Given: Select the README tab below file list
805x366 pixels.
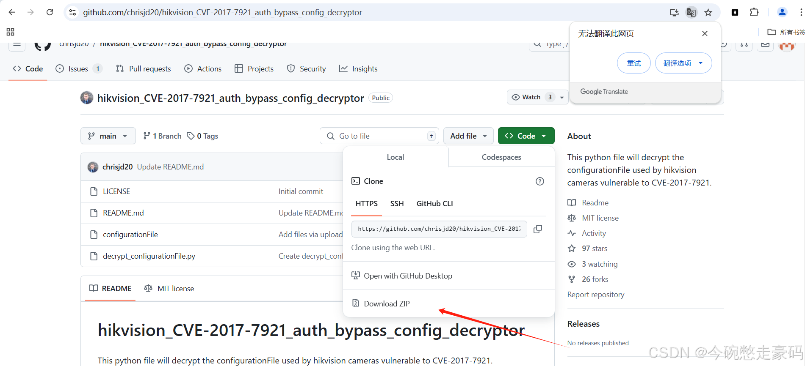Looking at the screenshot, I should pyautogui.click(x=111, y=288).
